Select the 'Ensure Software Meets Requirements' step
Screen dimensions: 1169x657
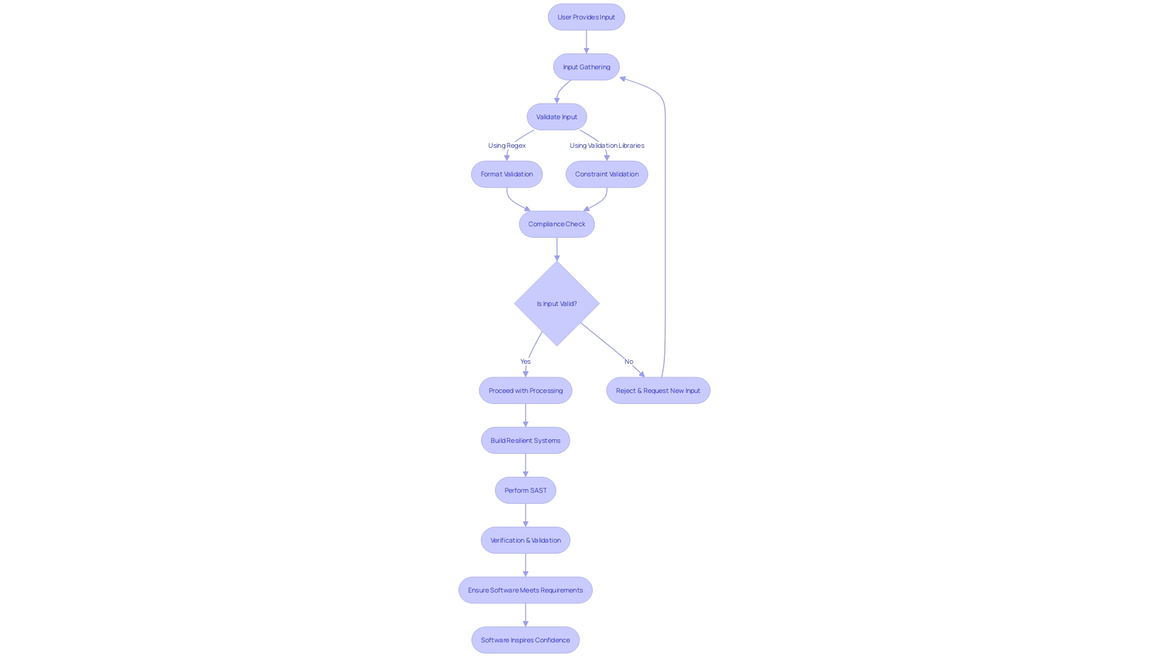click(x=525, y=589)
